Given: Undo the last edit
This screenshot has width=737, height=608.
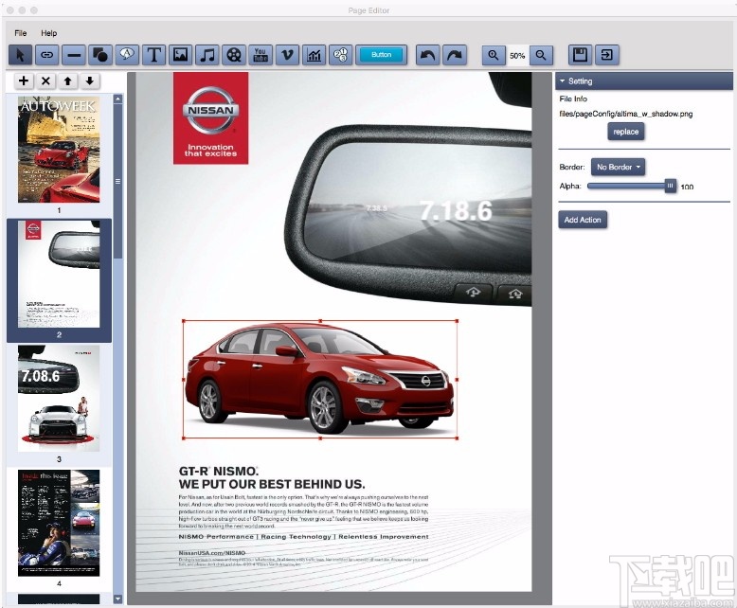Looking at the screenshot, I should click(x=428, y=55).
